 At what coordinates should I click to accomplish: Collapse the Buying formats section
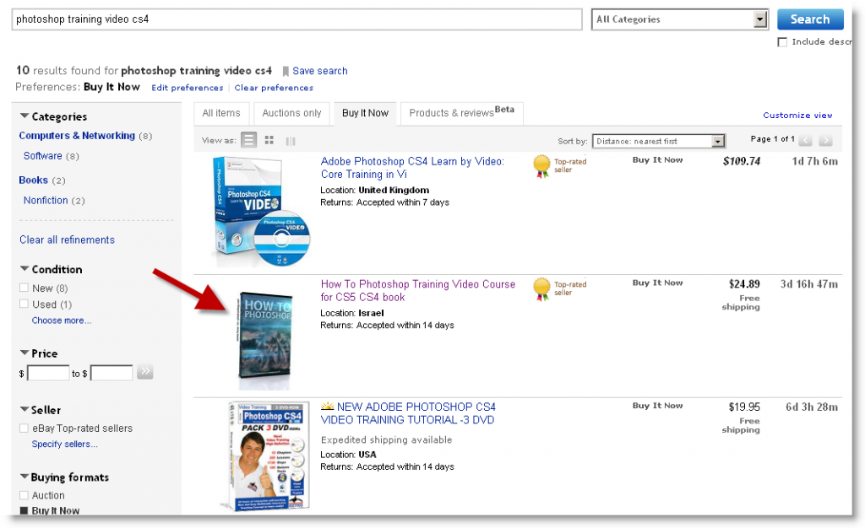[x=24, y=477]
